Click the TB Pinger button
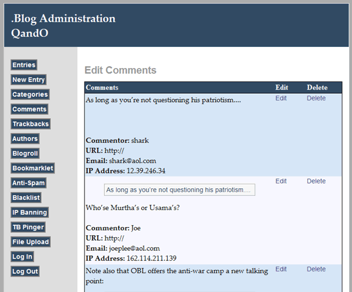352x292 pixels. [x=28, y=227]
